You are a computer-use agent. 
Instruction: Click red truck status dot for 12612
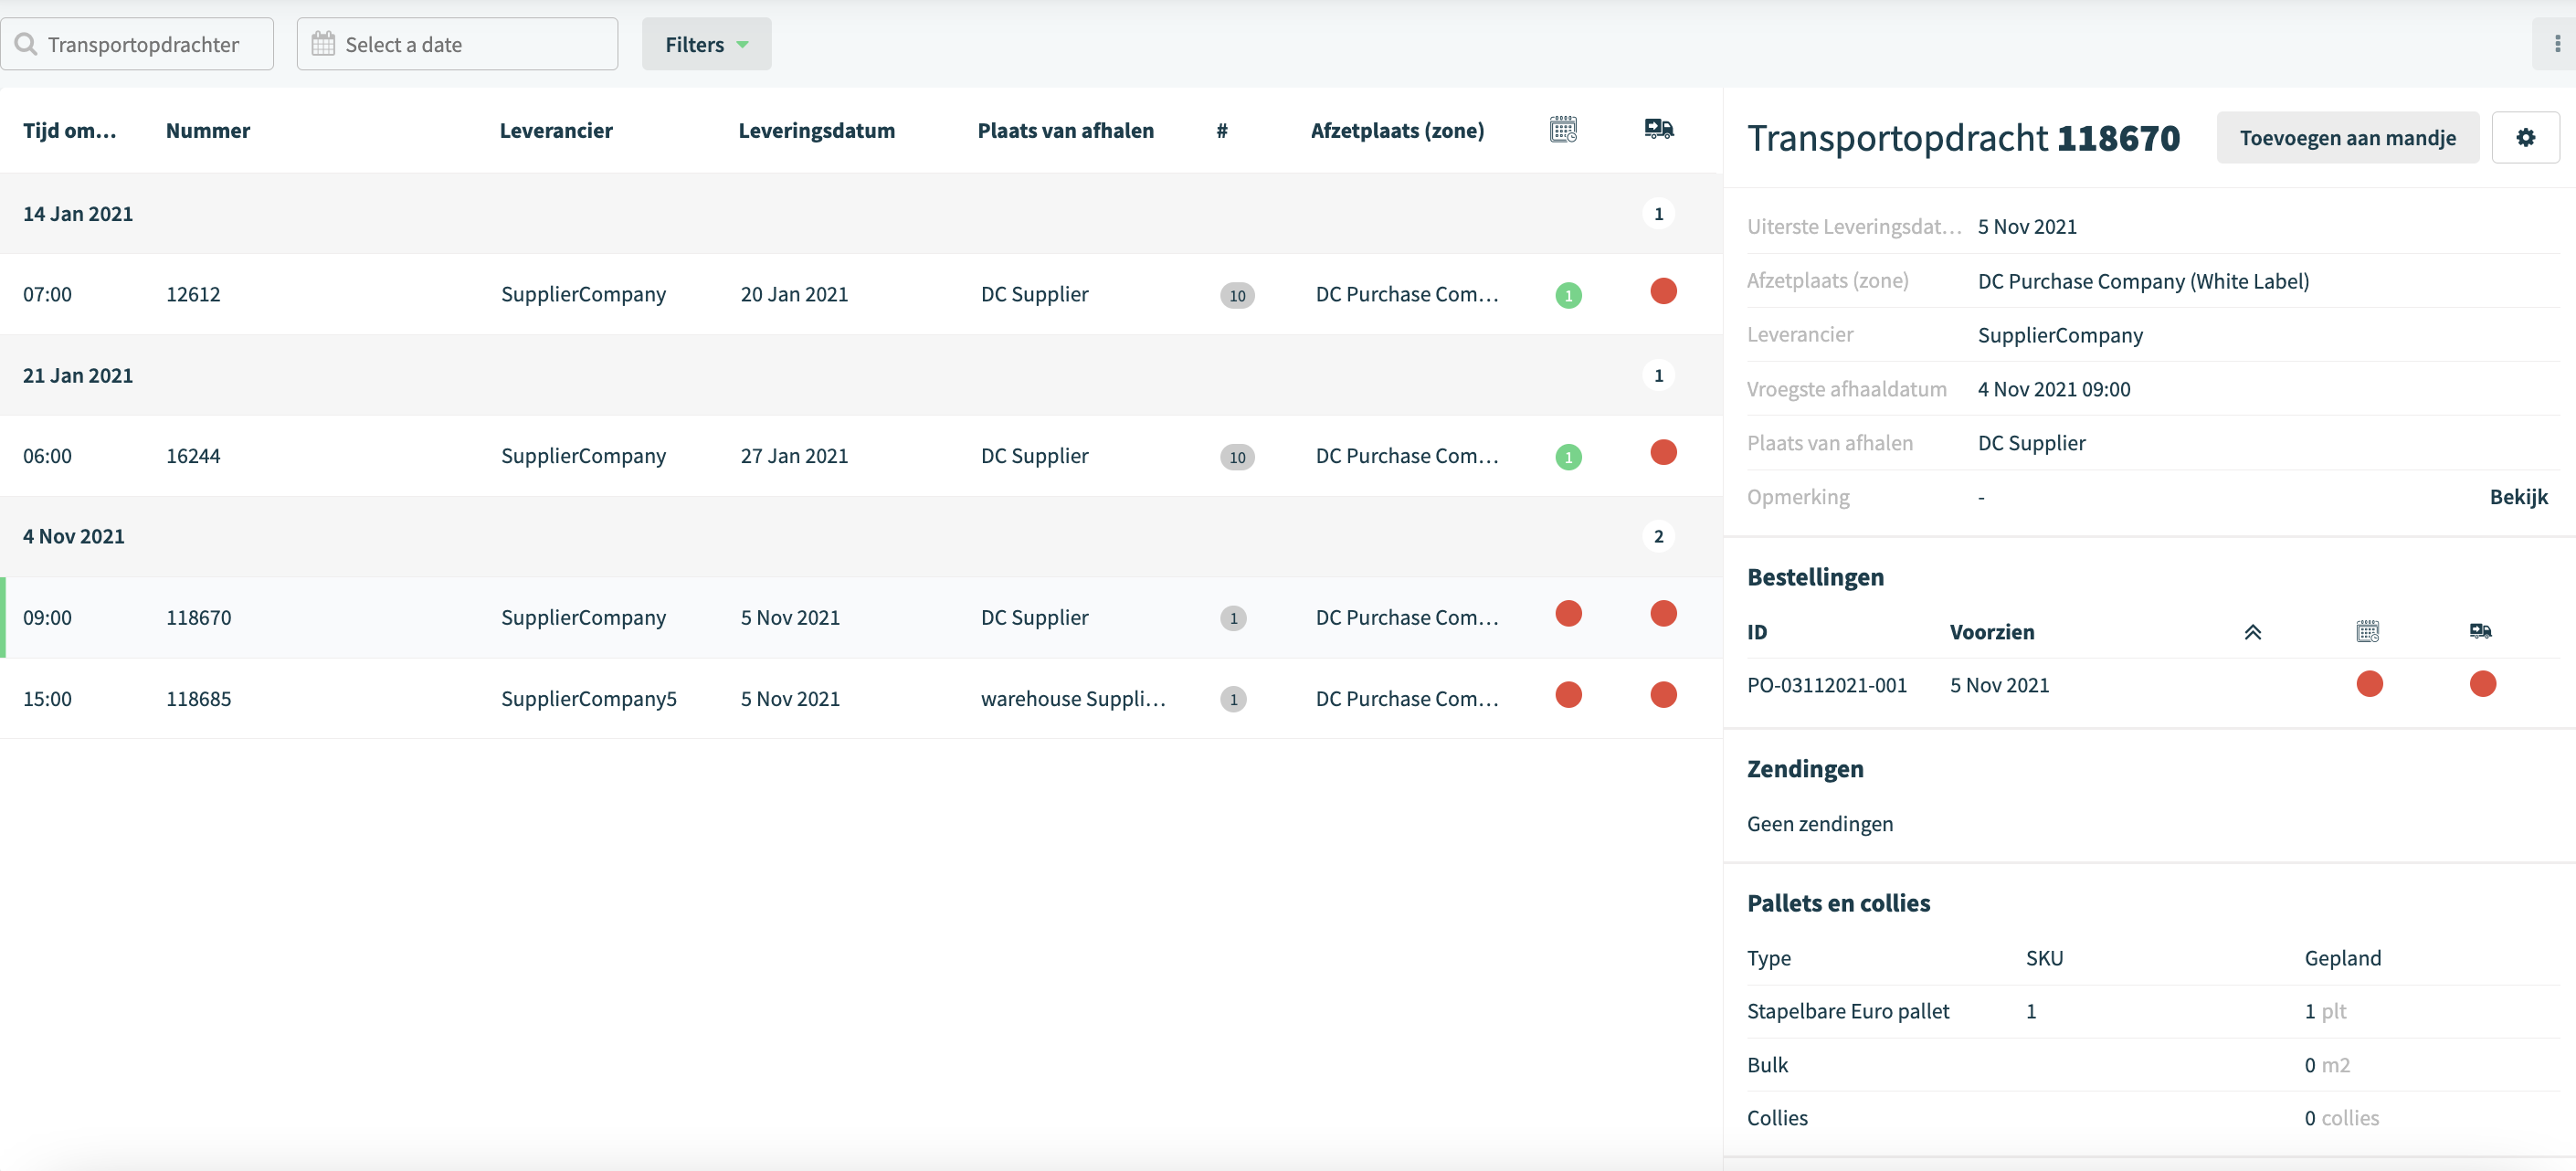click(1663, 291)
